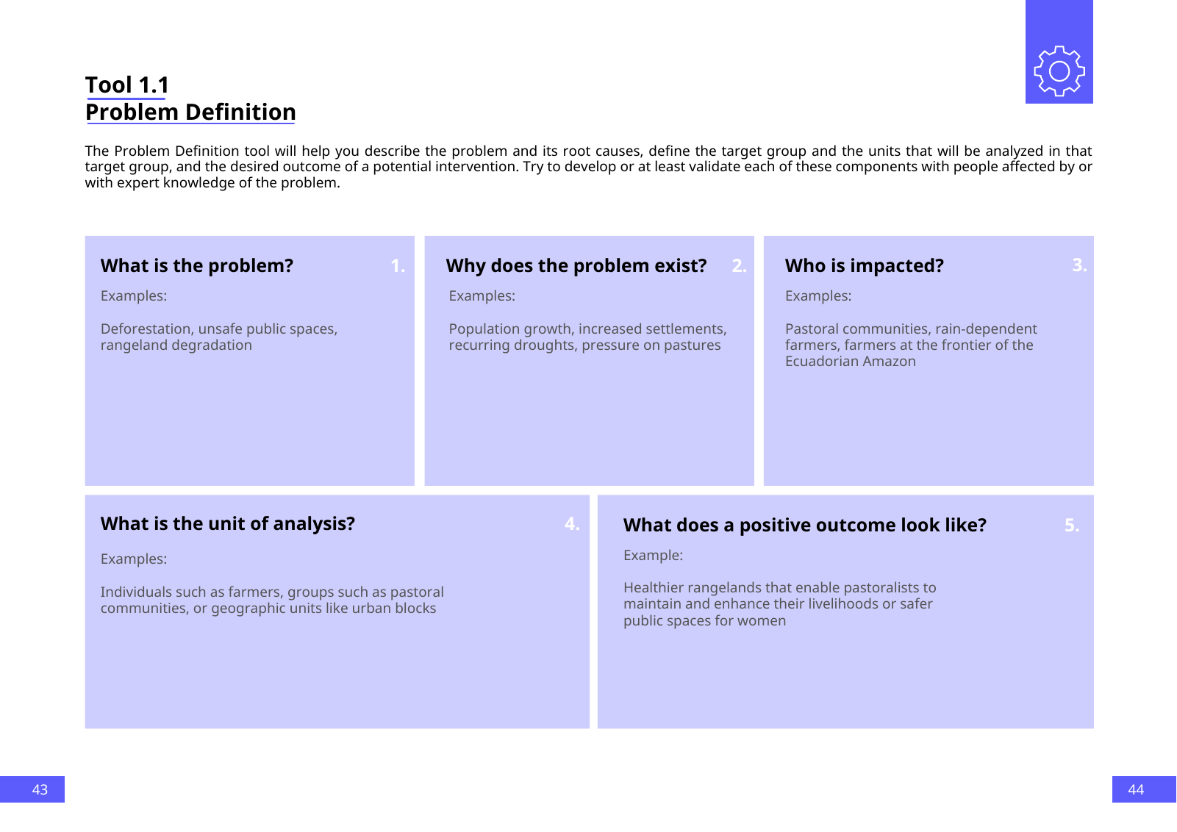Select the "What is the problem?" heading

[x=197, y=265]
